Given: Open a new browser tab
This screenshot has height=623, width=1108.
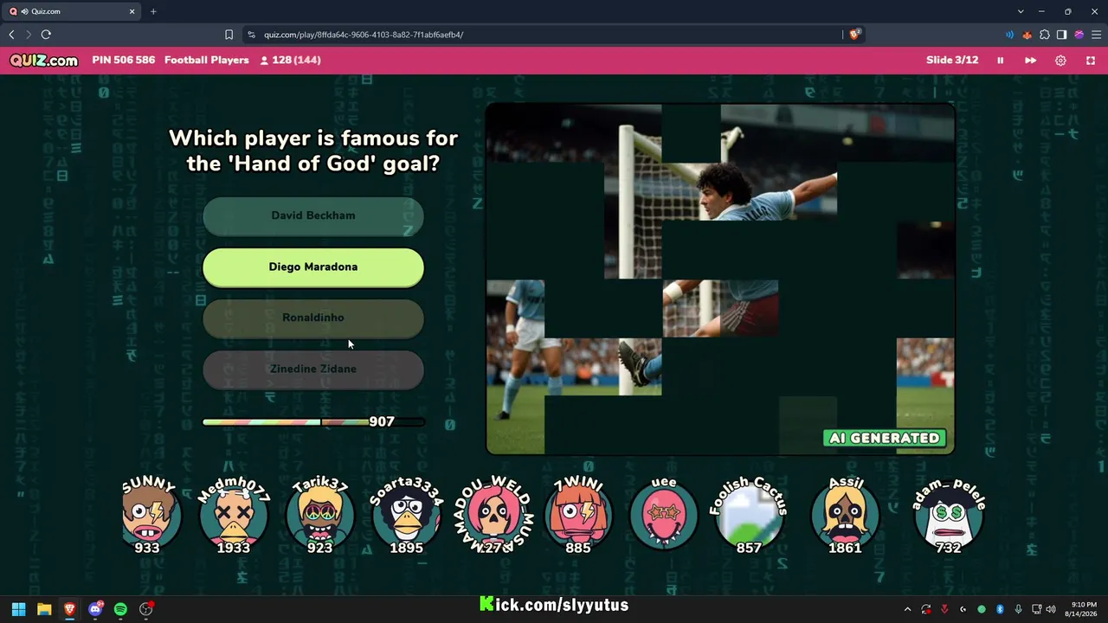Looking at the screenshot, I should (153, 11).
